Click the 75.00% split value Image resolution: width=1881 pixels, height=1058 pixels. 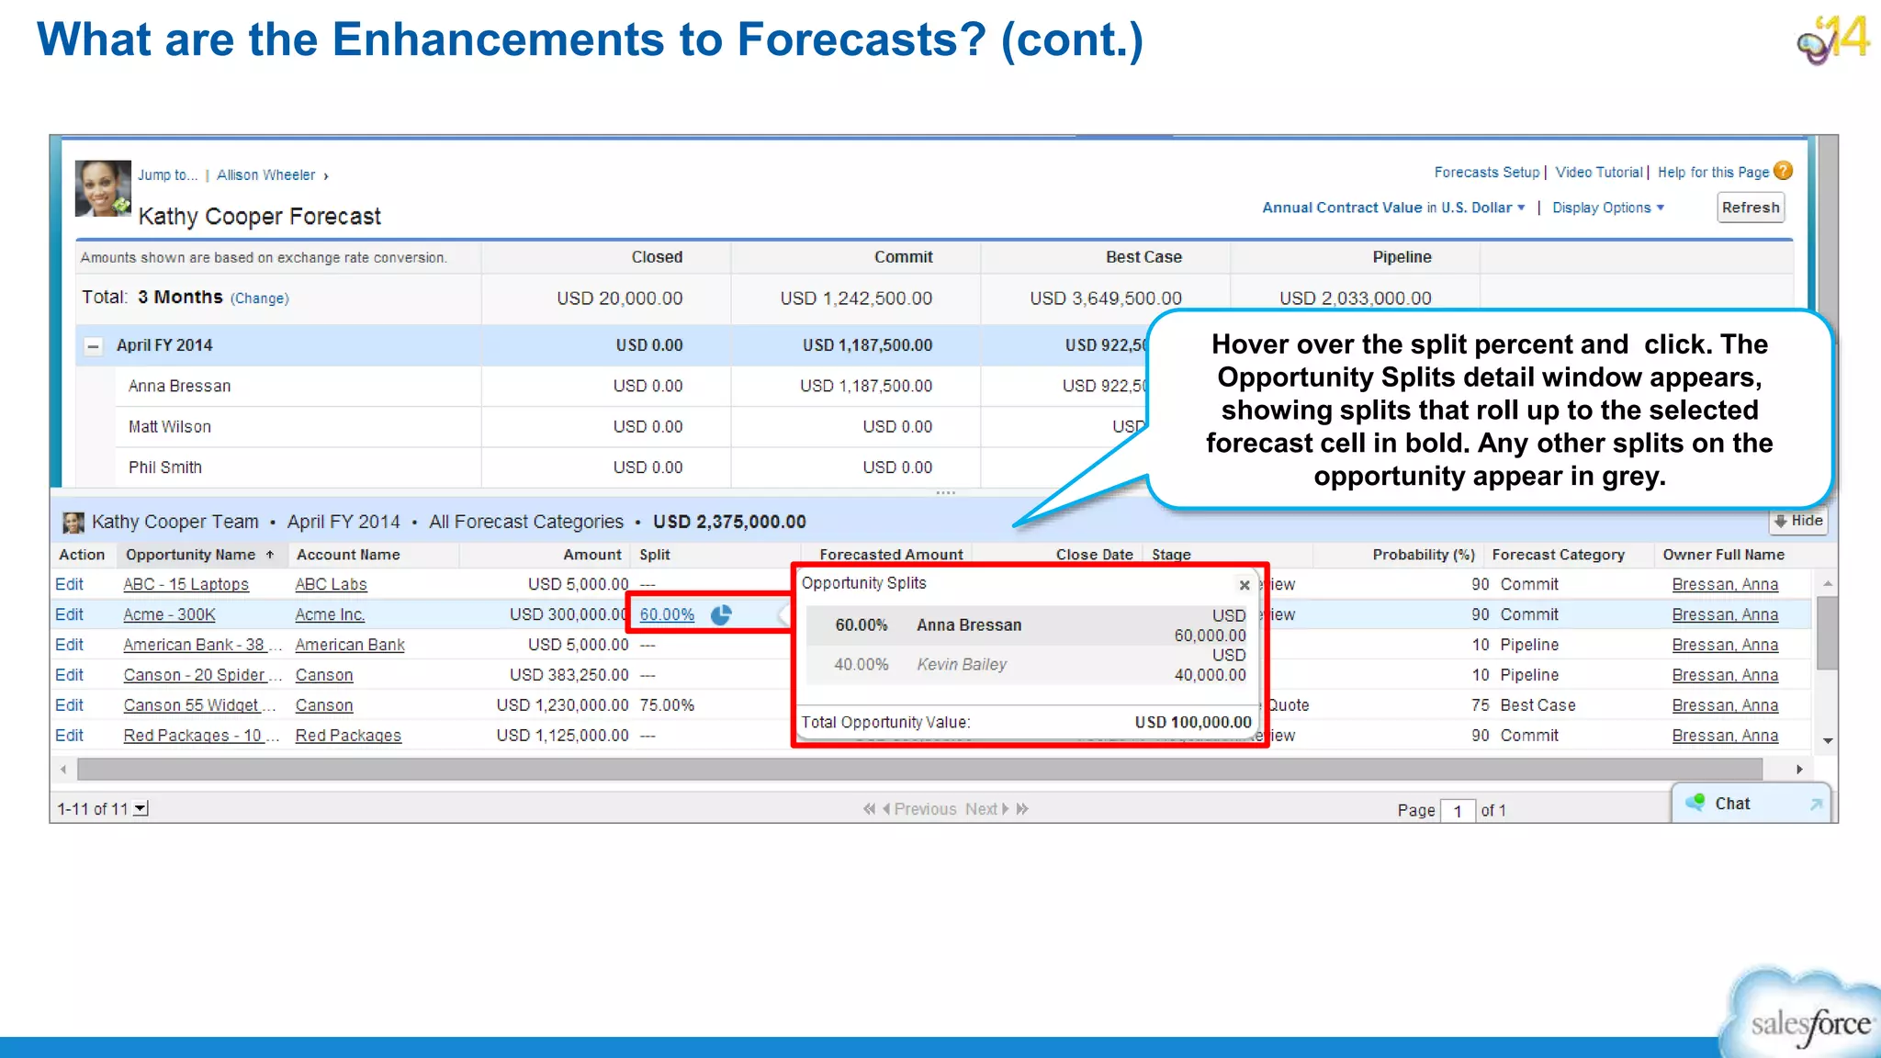tap(667, 705)
